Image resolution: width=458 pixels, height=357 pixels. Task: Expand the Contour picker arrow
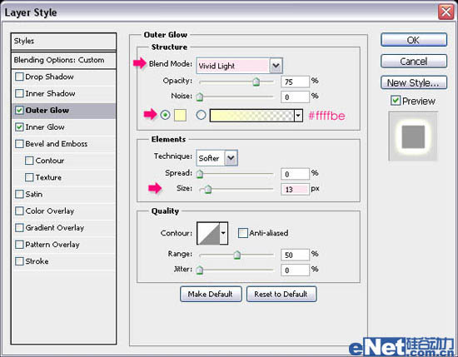pos(223,233)
